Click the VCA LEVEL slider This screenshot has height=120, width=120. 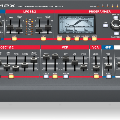[96, 68]
